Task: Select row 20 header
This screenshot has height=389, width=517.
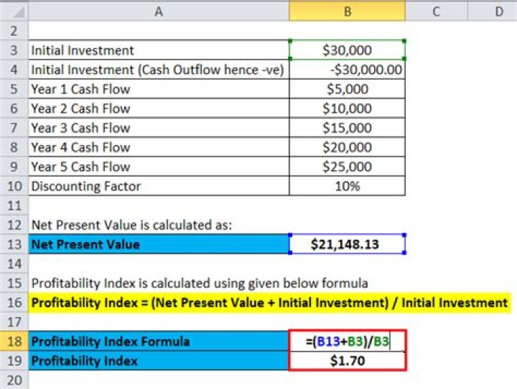Action: (x=14, y=380)
